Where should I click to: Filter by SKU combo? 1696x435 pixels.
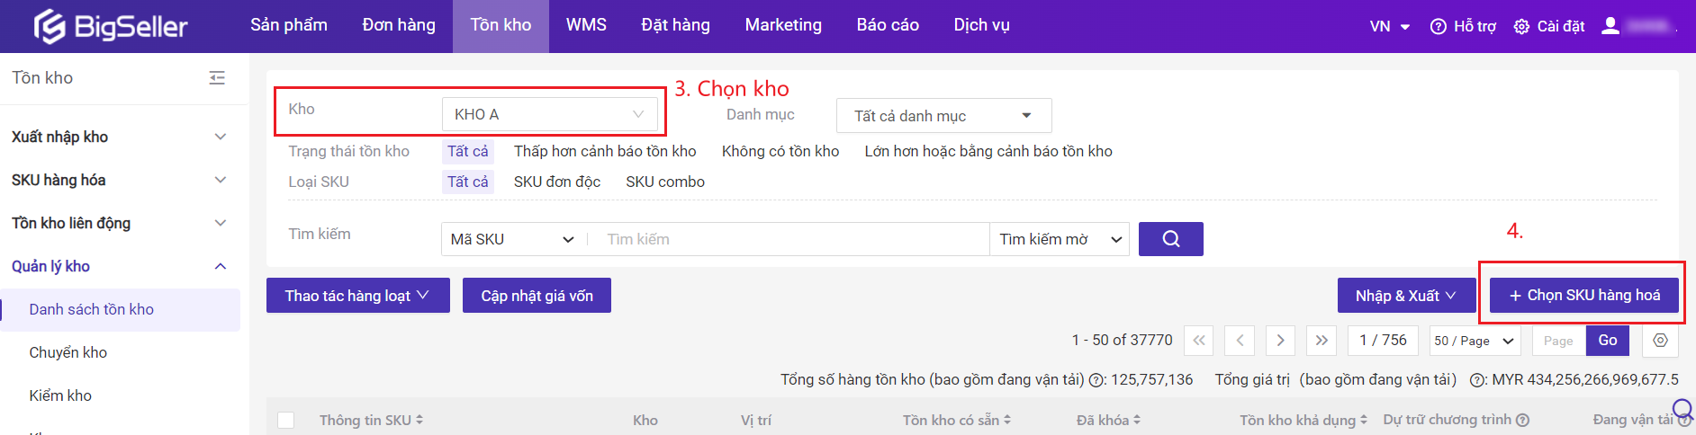click(665, 182)
